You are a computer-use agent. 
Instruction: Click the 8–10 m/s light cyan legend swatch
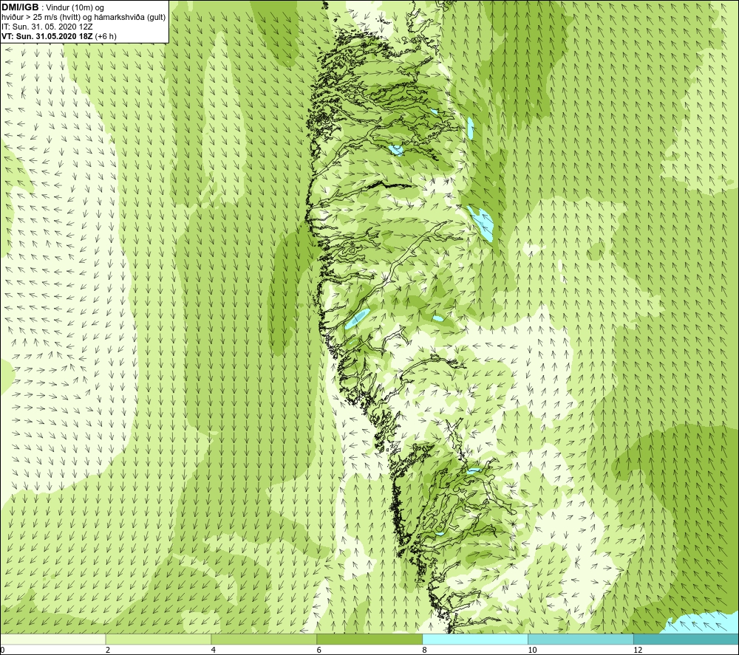475,639
